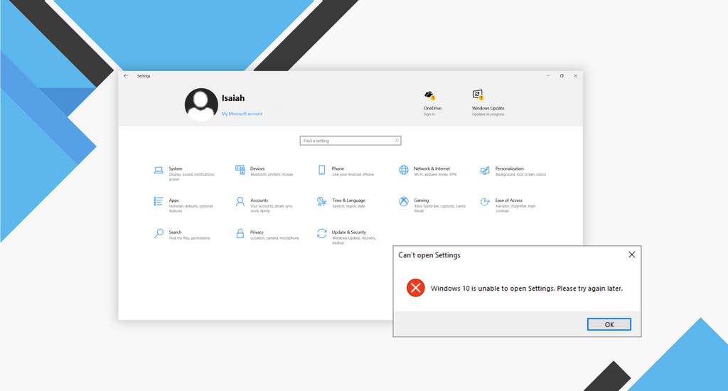Click 'Bluetooth, printers, mouse' description
The width and height of the screenshot is (728, 391).
(x=272, y=175)
